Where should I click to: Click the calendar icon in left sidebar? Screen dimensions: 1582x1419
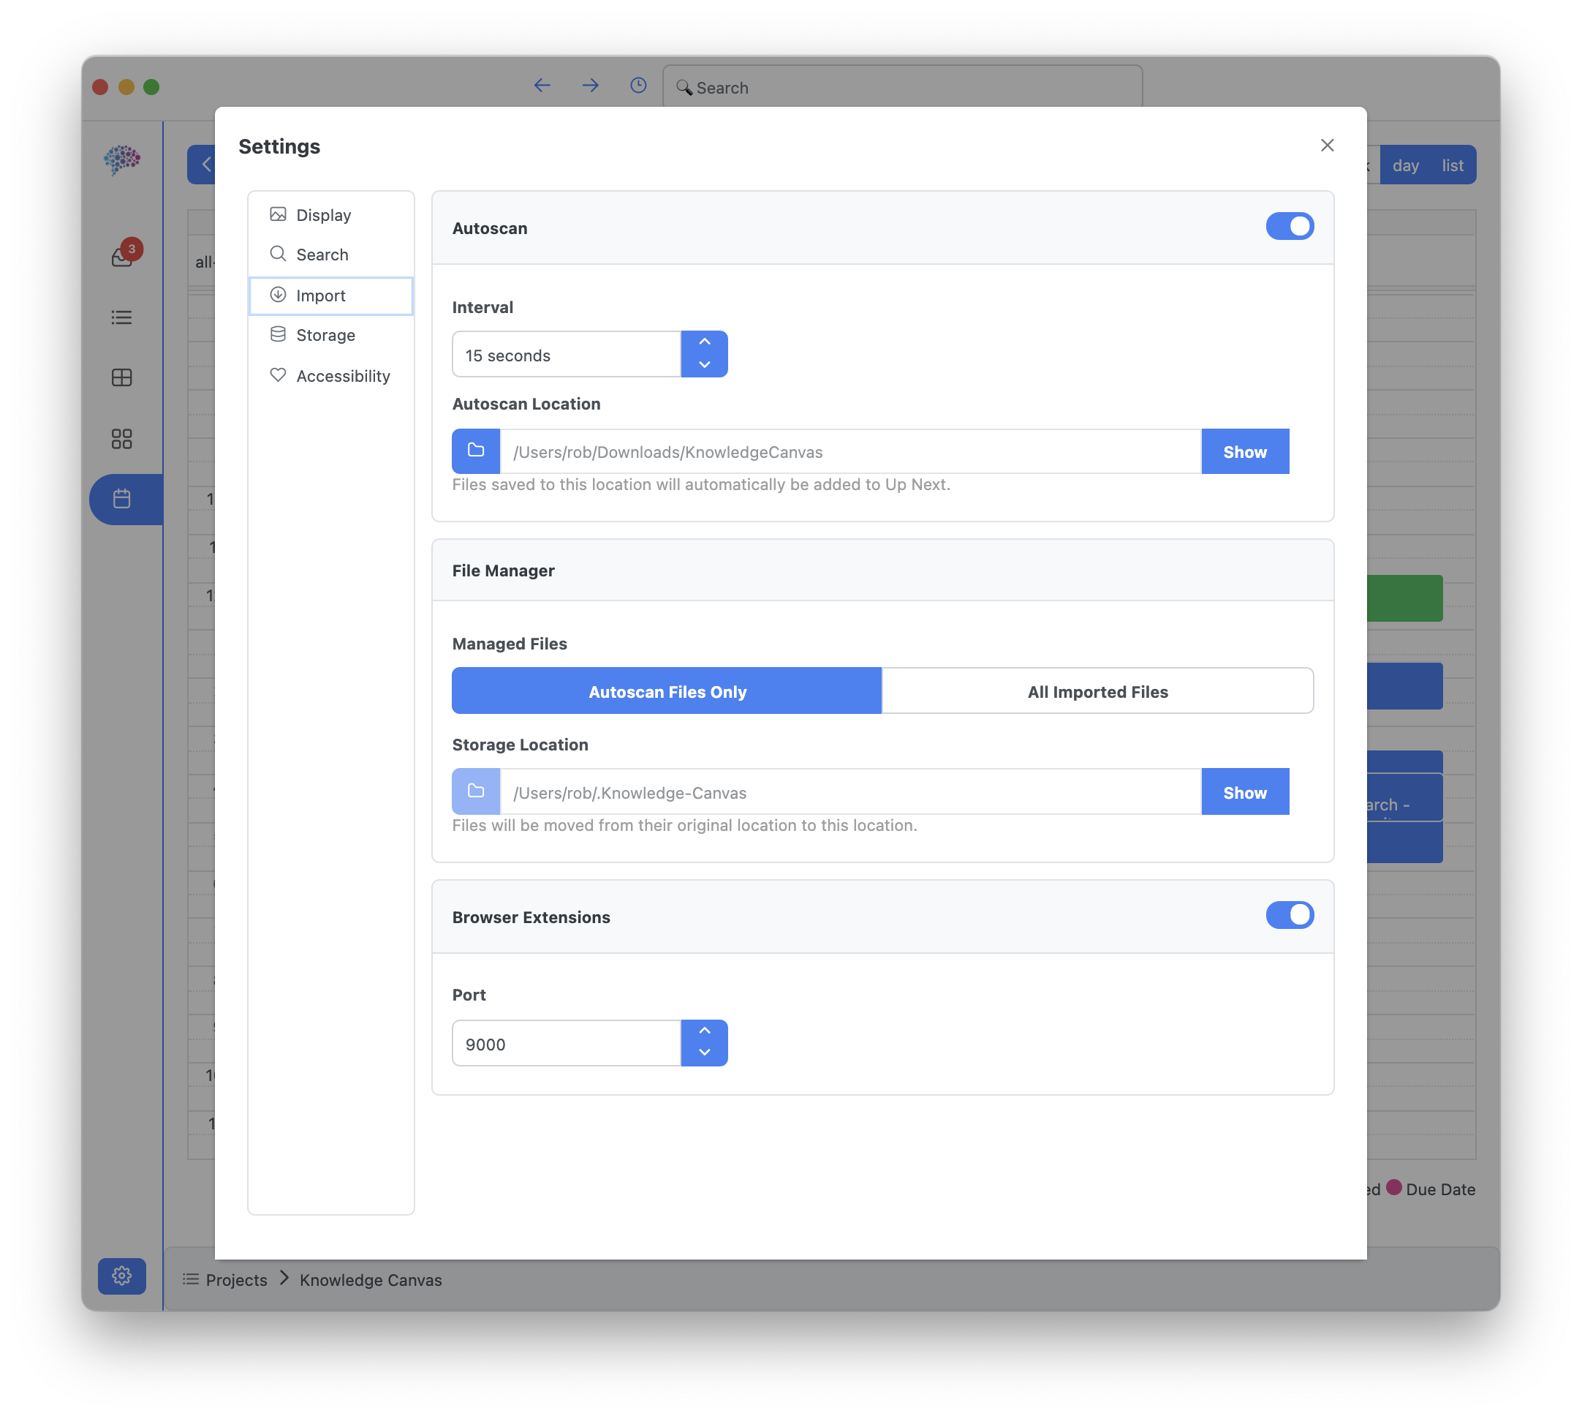click(x=122, y=499)
